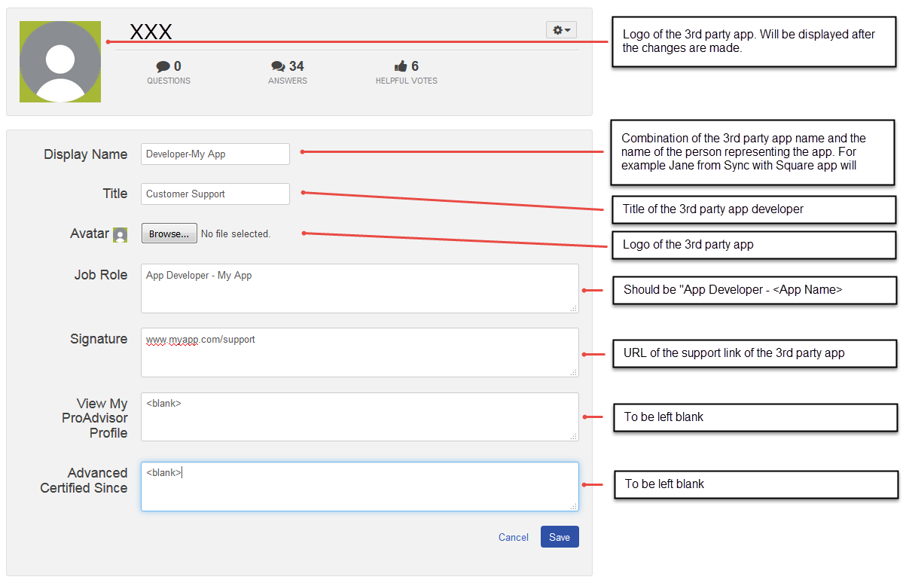
Task: Cancel the profile edits
Action: [513, 537]
